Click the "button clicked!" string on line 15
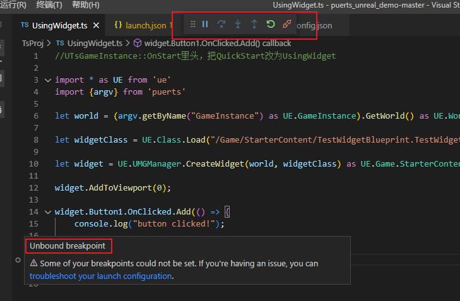This screenshot has height=301, width=460. pos(174,224)
